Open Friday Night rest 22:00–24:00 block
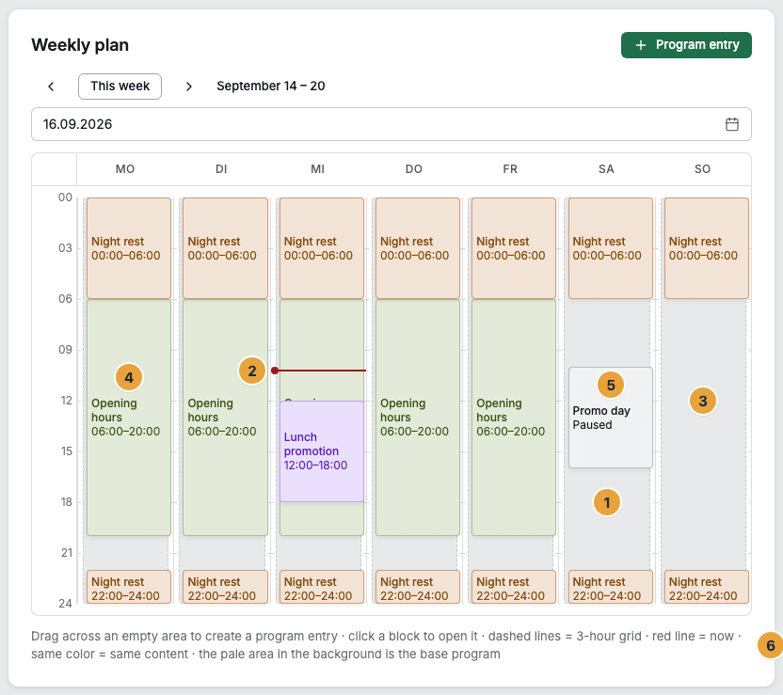The width and height of the screenshot is (783, 695). 514,587
